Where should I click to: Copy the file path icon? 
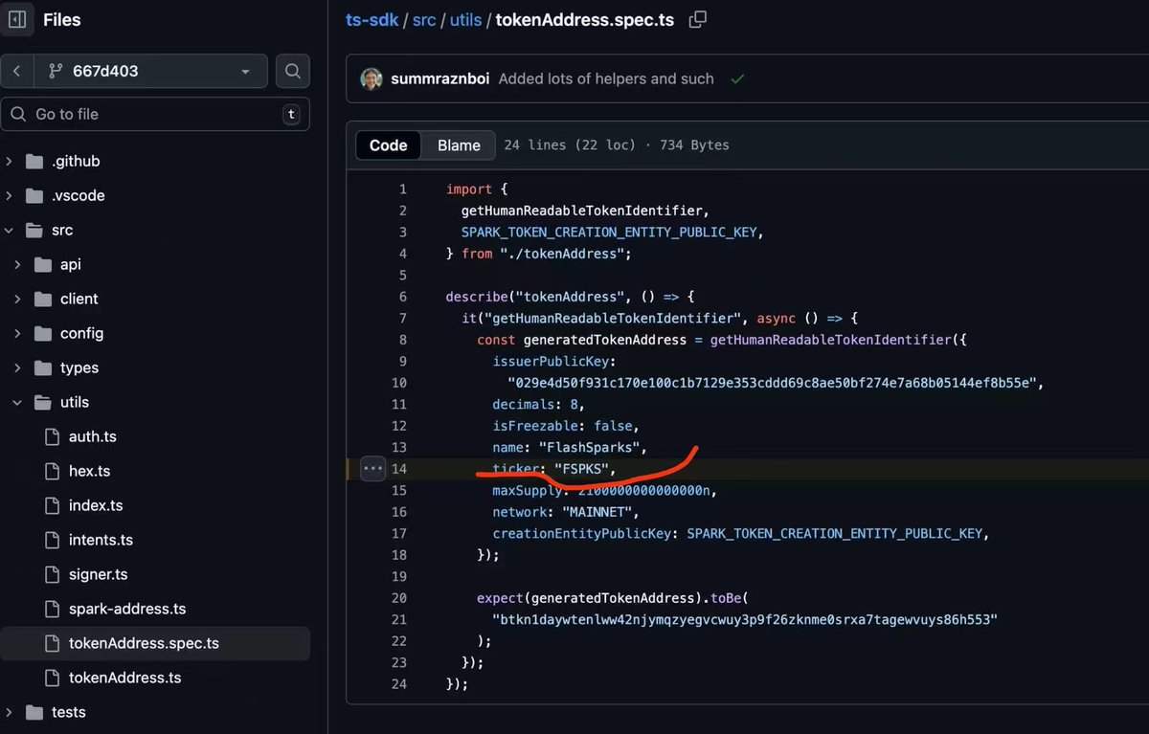pyautogui.click(x=698, y=20)
